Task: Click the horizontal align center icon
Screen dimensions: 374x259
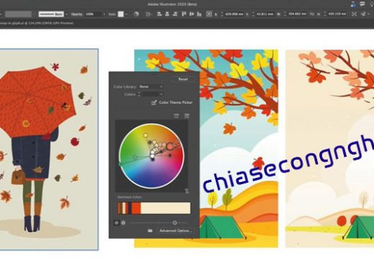Action: (167, 14)
